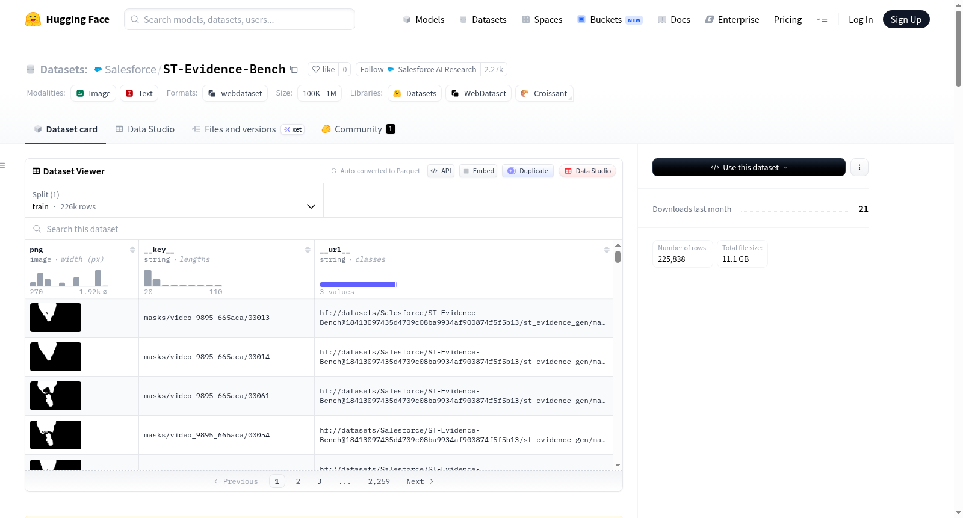Open the mask thumbnail for row 00014
963x518 pixels.
click(55, 357)
